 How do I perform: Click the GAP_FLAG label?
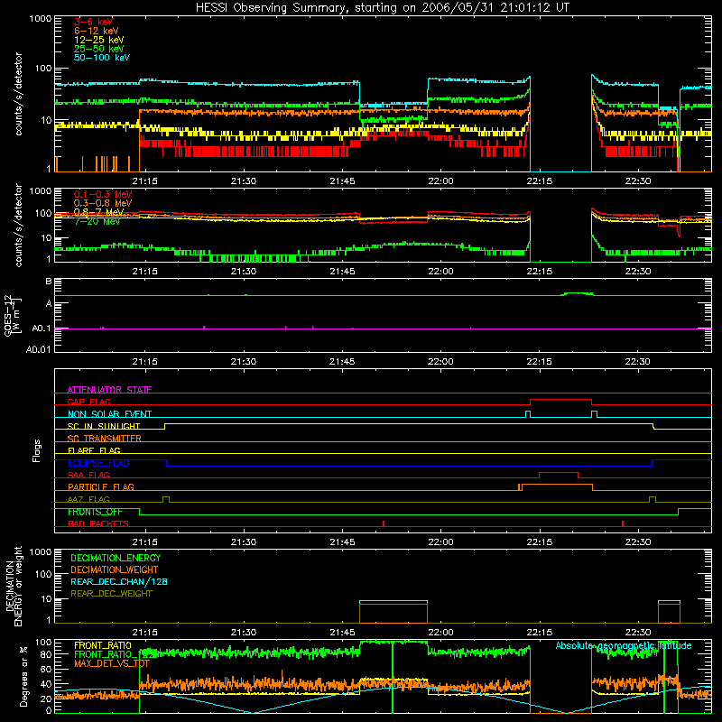click(x=88, y=402)
